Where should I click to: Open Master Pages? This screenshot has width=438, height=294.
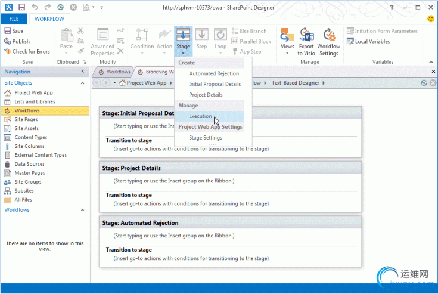[30, 173]
